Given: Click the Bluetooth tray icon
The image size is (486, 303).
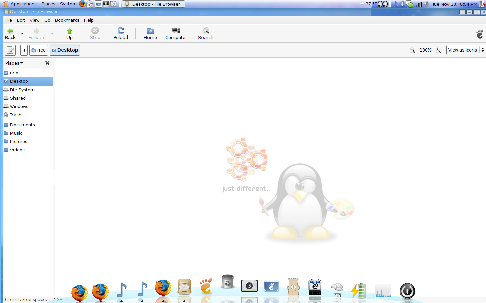Looking at the screenshot, I should (x=402, y=4).
